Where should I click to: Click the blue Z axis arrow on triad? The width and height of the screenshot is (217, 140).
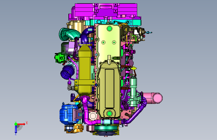pos(16,129)
